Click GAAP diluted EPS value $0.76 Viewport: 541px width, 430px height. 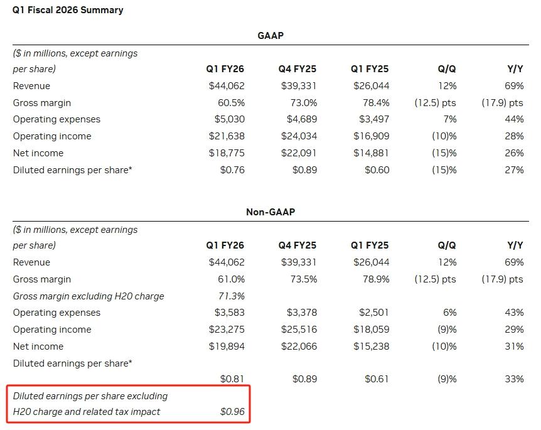[x=232, y=170]
